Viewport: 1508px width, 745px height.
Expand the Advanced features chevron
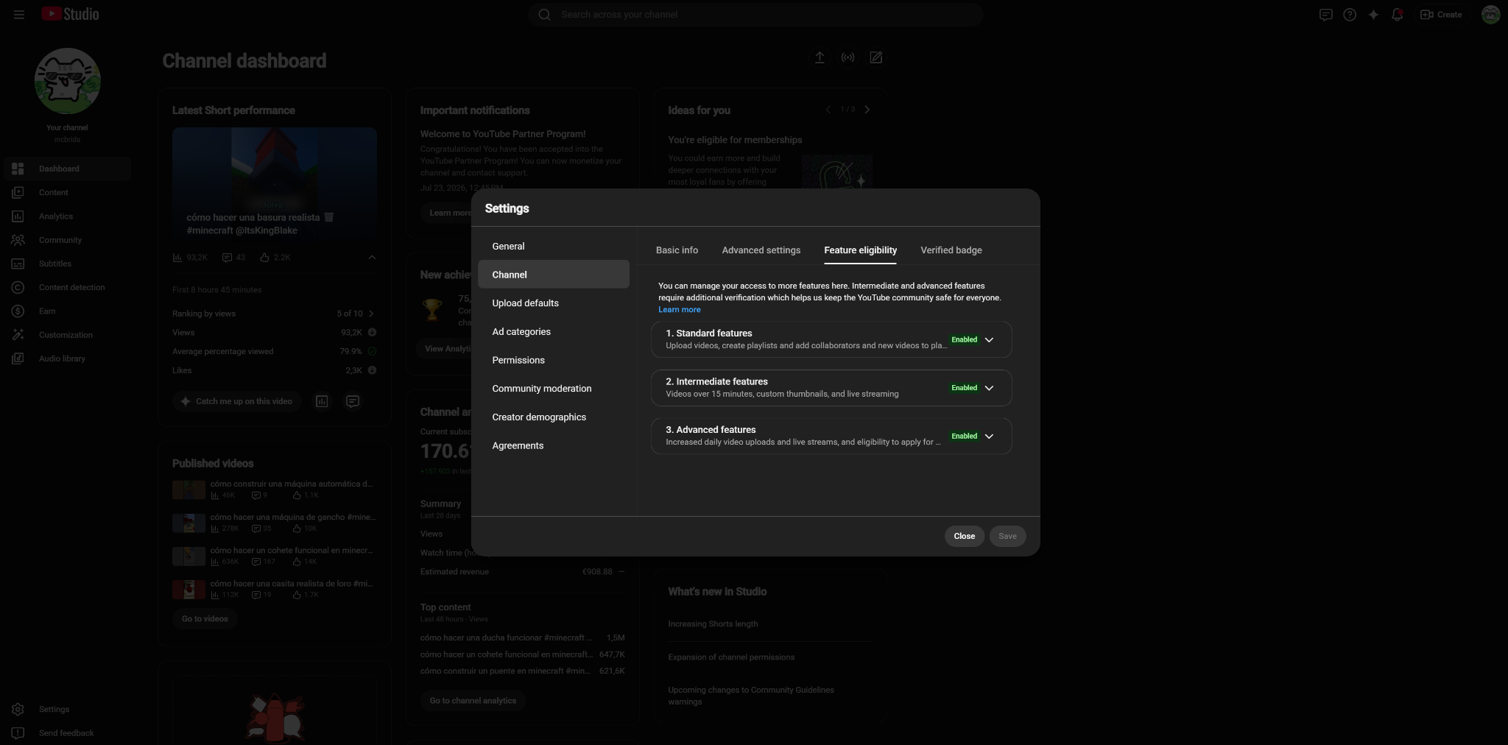[989, 437]
